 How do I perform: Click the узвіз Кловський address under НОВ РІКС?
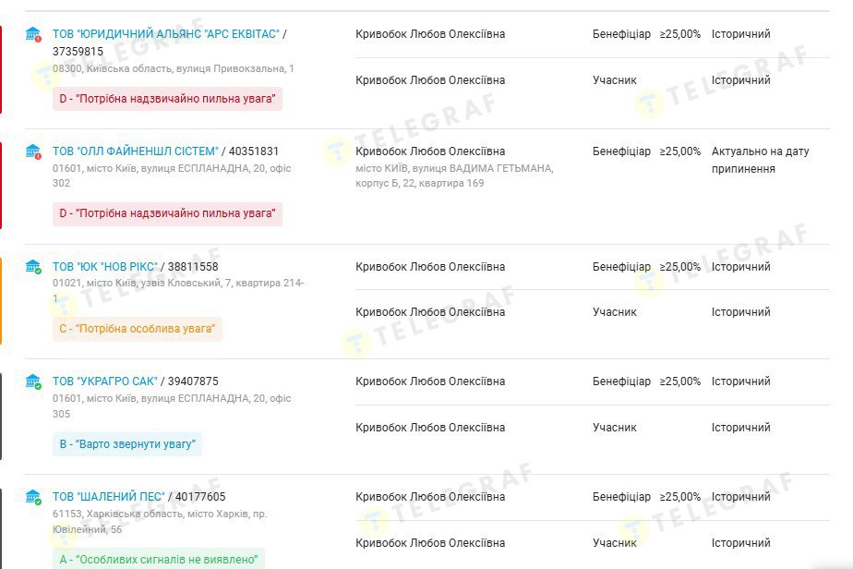(178, 290)
